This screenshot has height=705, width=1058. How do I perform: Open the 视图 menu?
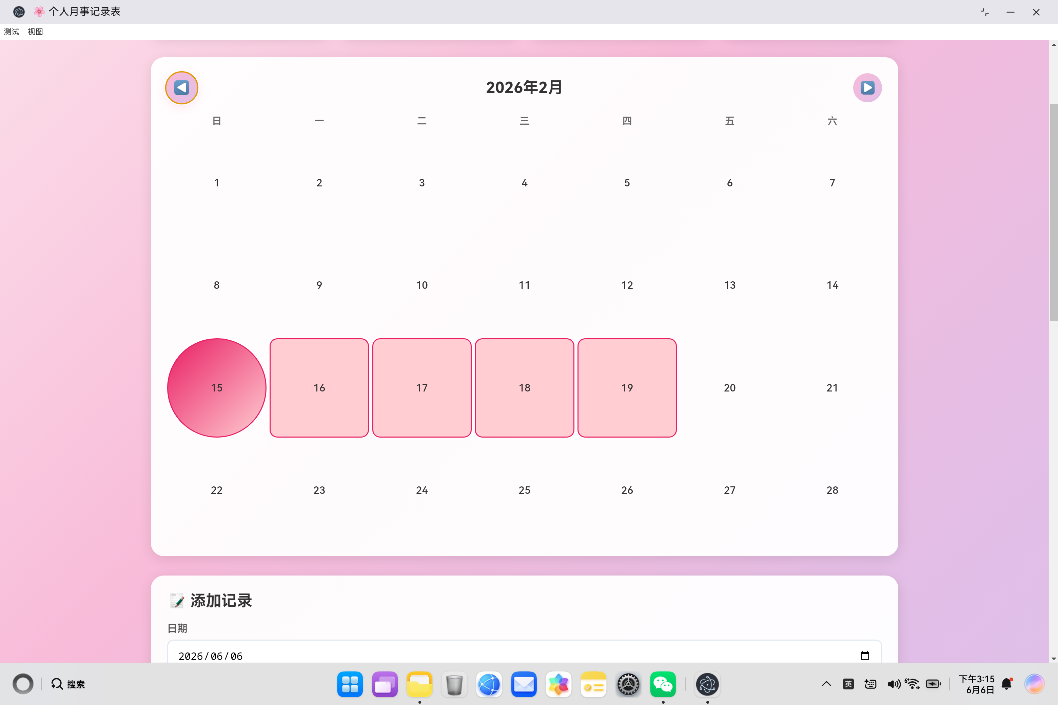35,32
